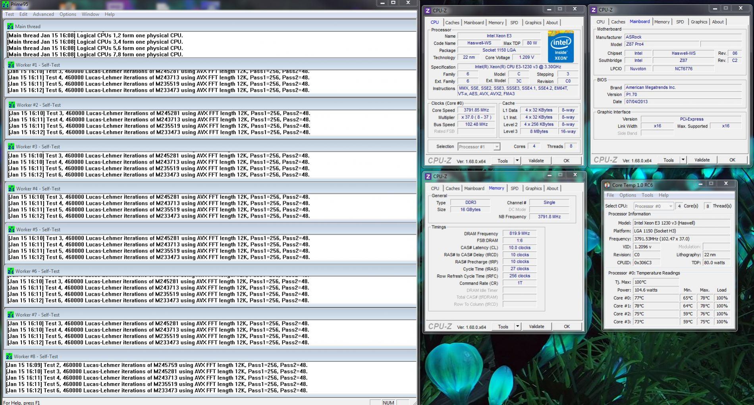The height and width of the screenshot is (405, 754).
Task: Click the Power reading 104.6 watts
Action: 656,290
